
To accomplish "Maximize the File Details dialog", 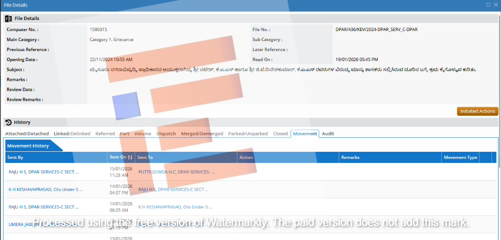I will coord(488,5).
